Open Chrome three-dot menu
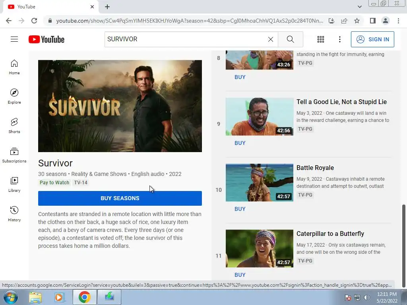The width and height of the screenshot is (407, 305). 398,21
